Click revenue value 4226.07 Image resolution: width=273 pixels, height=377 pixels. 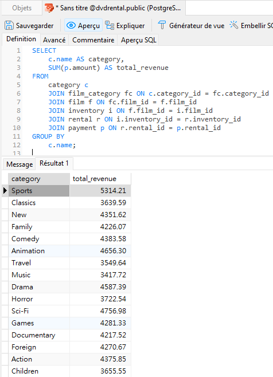click(x=113, y=227)
